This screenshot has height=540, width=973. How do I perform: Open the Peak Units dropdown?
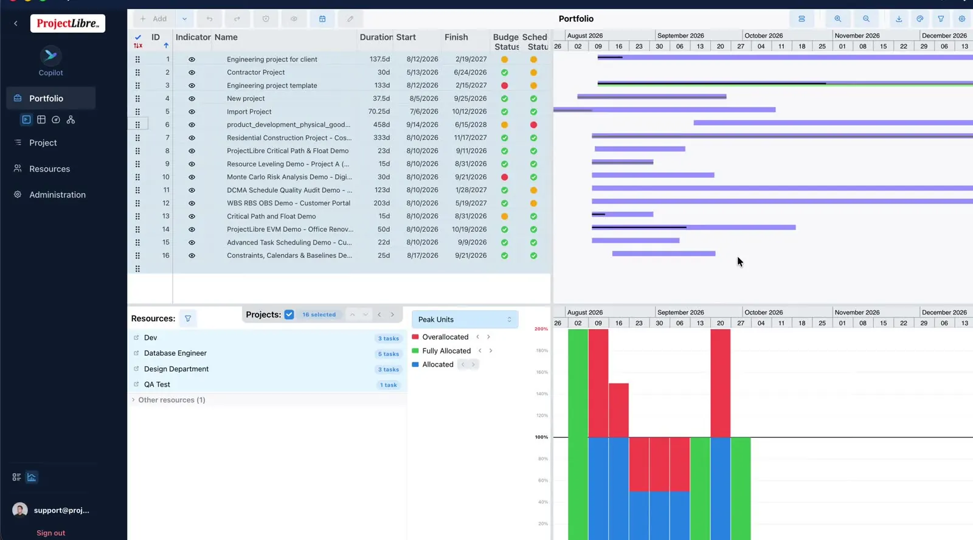pyautogui.click(x=465, y=319)
